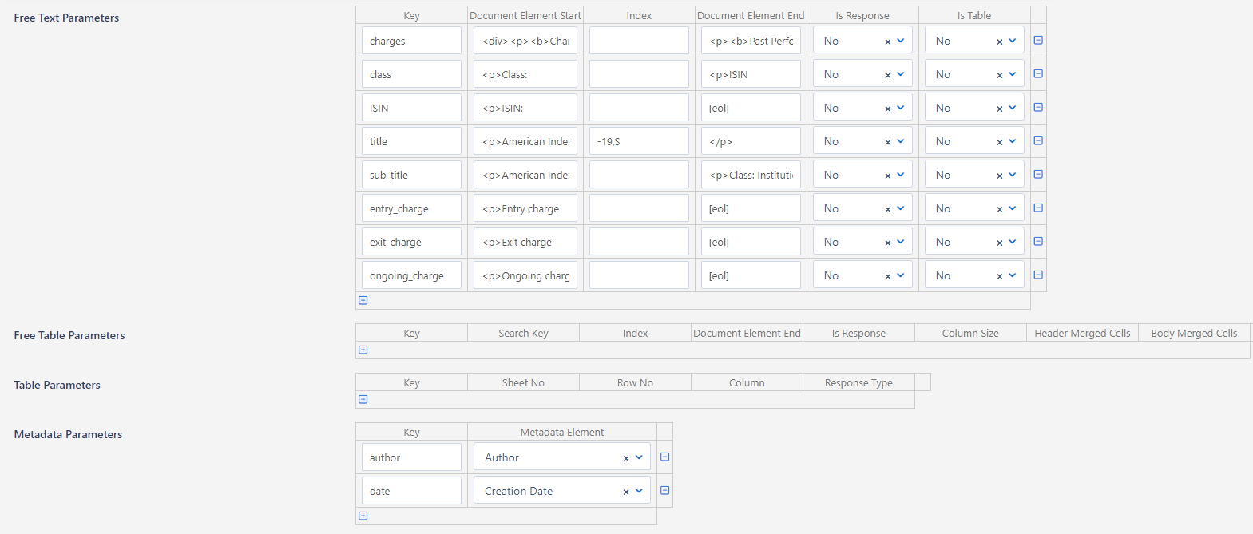Add a new Metadata Parameters row

tap(363, 516)
